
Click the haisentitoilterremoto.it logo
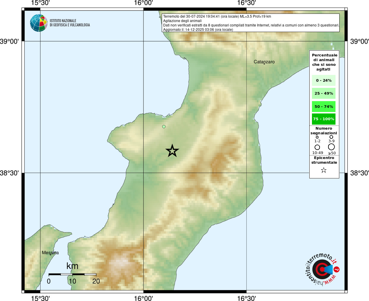point(322,269)
